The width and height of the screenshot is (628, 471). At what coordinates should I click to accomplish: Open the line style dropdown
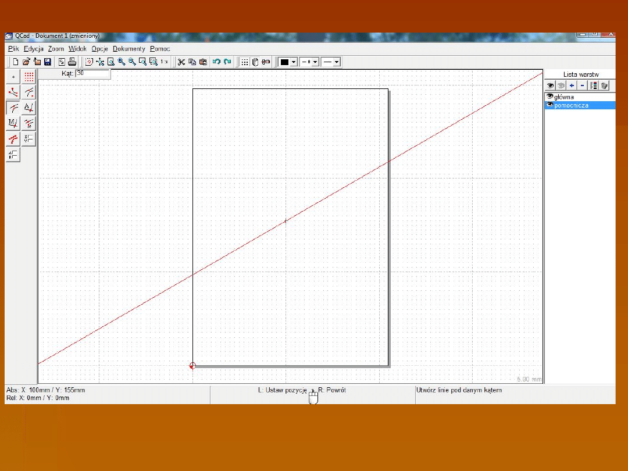337,62
